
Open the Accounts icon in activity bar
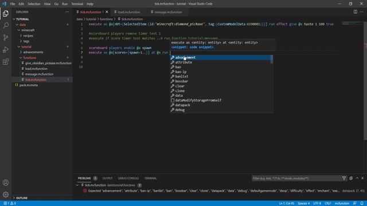point(6,183)
